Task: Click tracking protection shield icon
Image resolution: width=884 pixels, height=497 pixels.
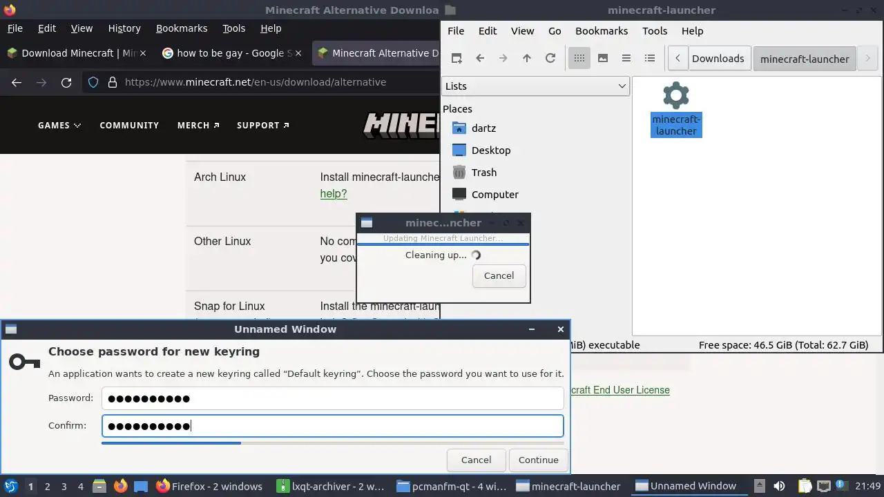Action: tap(93, 82)
